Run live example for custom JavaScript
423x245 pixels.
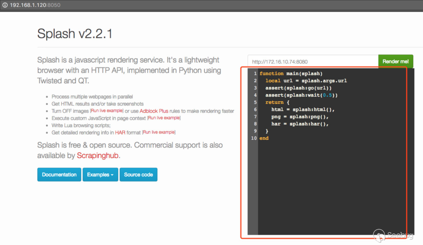164,118
